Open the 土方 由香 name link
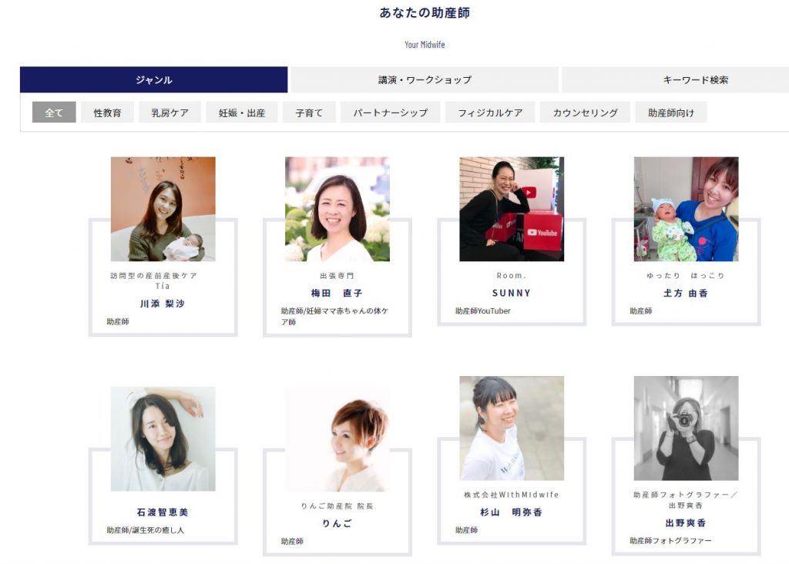 (x=685, y=293)
